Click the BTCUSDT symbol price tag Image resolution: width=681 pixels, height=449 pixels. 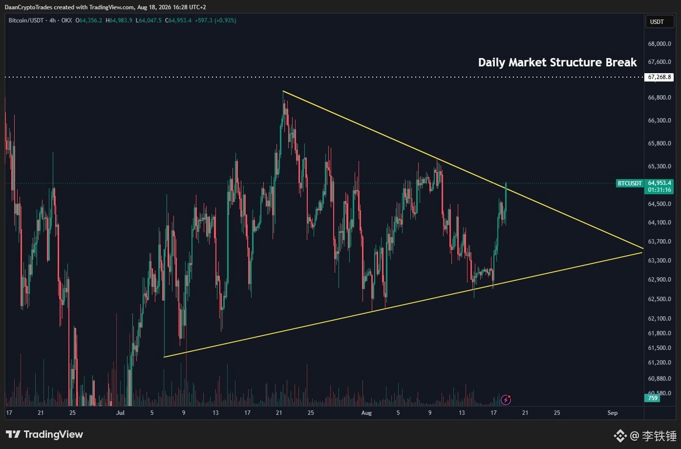pyautogui.click(x=630, y=184)
